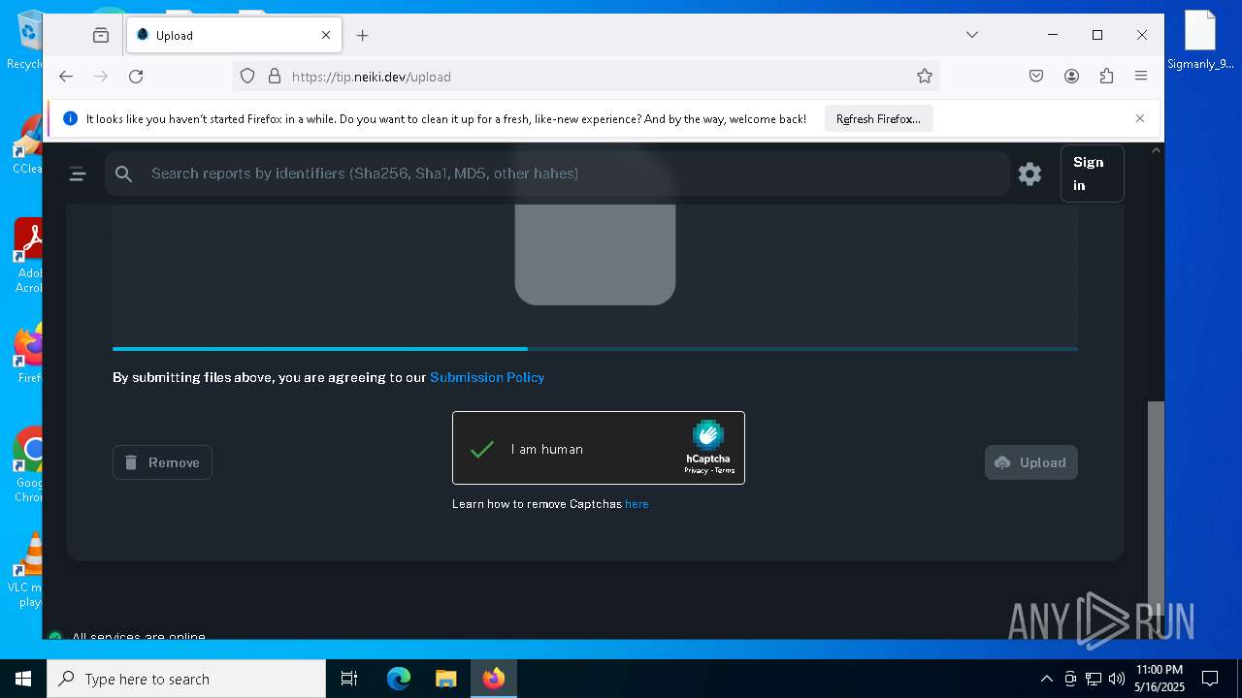Show hidden system tray icons

(x=1046, y=679)
